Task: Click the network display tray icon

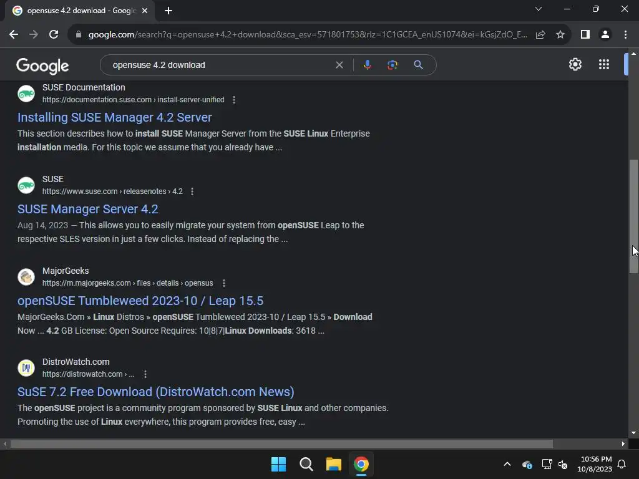Action: [x=547, y=464]
